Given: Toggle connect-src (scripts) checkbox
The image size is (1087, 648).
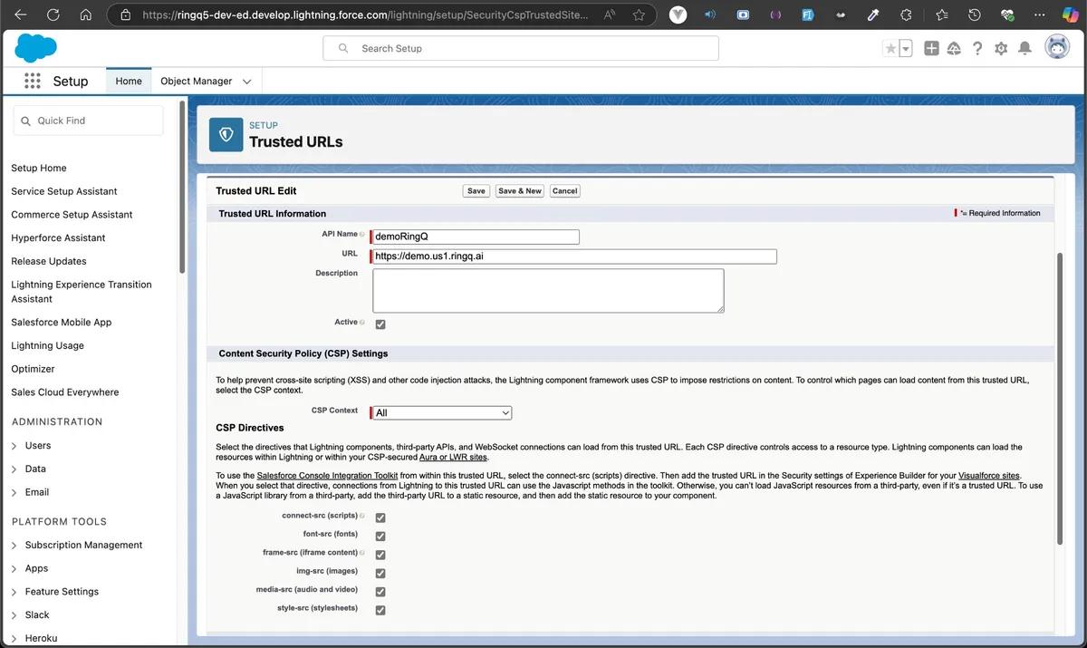Looking at the screenshot, I should click(380, 517).
